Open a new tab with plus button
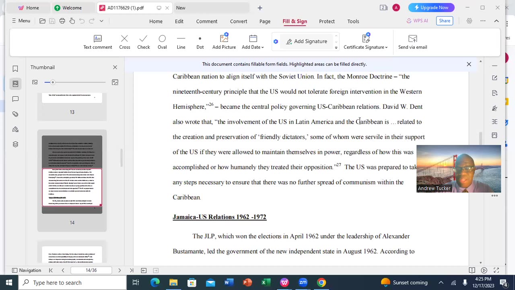 pos(260,8)
